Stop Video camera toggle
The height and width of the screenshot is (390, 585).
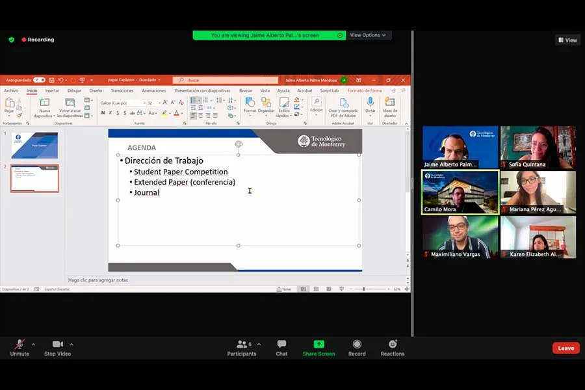click(x=58, y=347)
